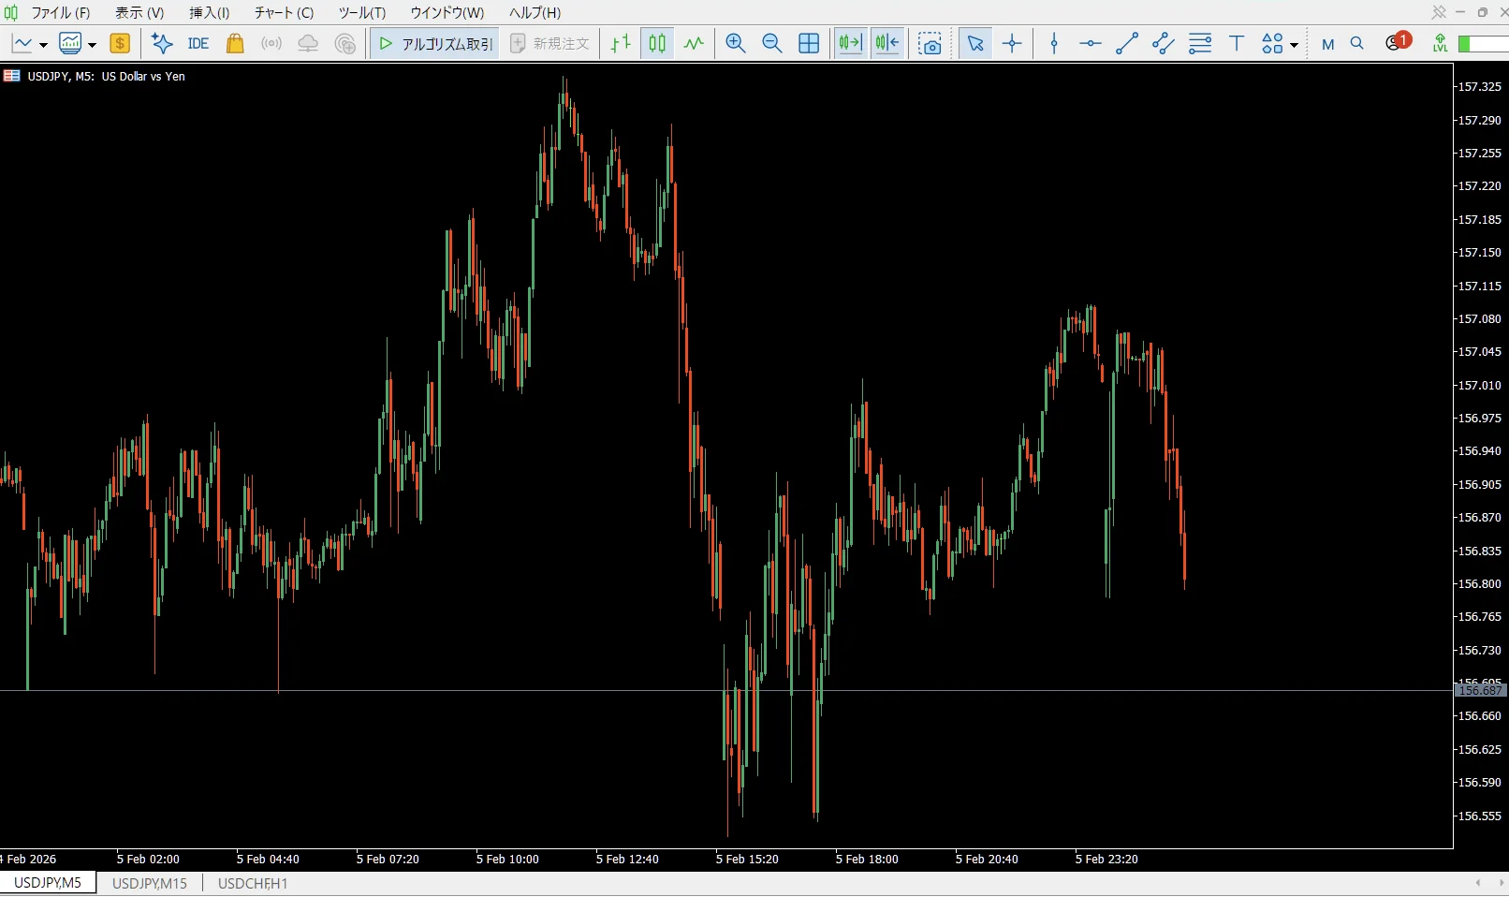Open the search magnifier icon

[1357, 43]
